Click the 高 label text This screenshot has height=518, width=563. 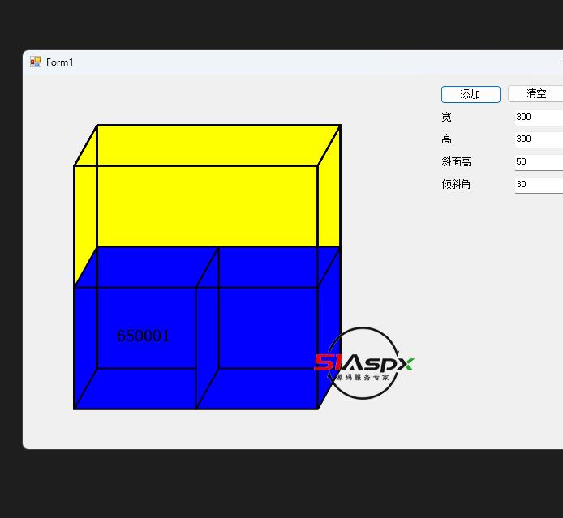(x=446, y=139)
